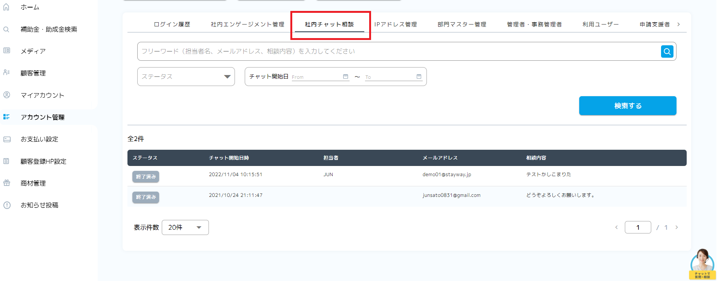Click the demo01@stayway.jp email cell
721x281 pixels.
pyautogui.click(x=447, y=174)
